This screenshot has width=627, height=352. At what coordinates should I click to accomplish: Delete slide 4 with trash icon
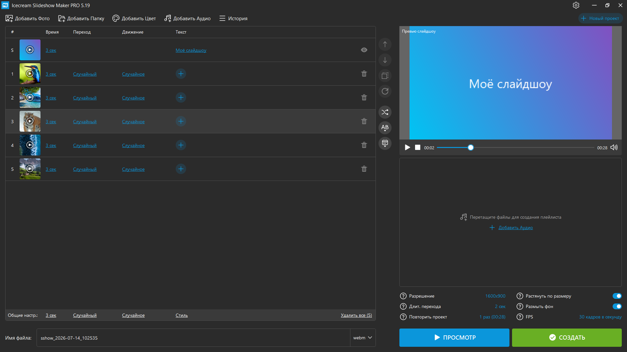[364, 145]
